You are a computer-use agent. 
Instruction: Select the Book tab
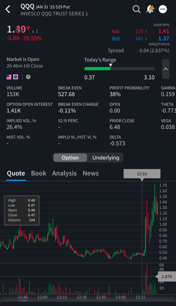[39, 173]
